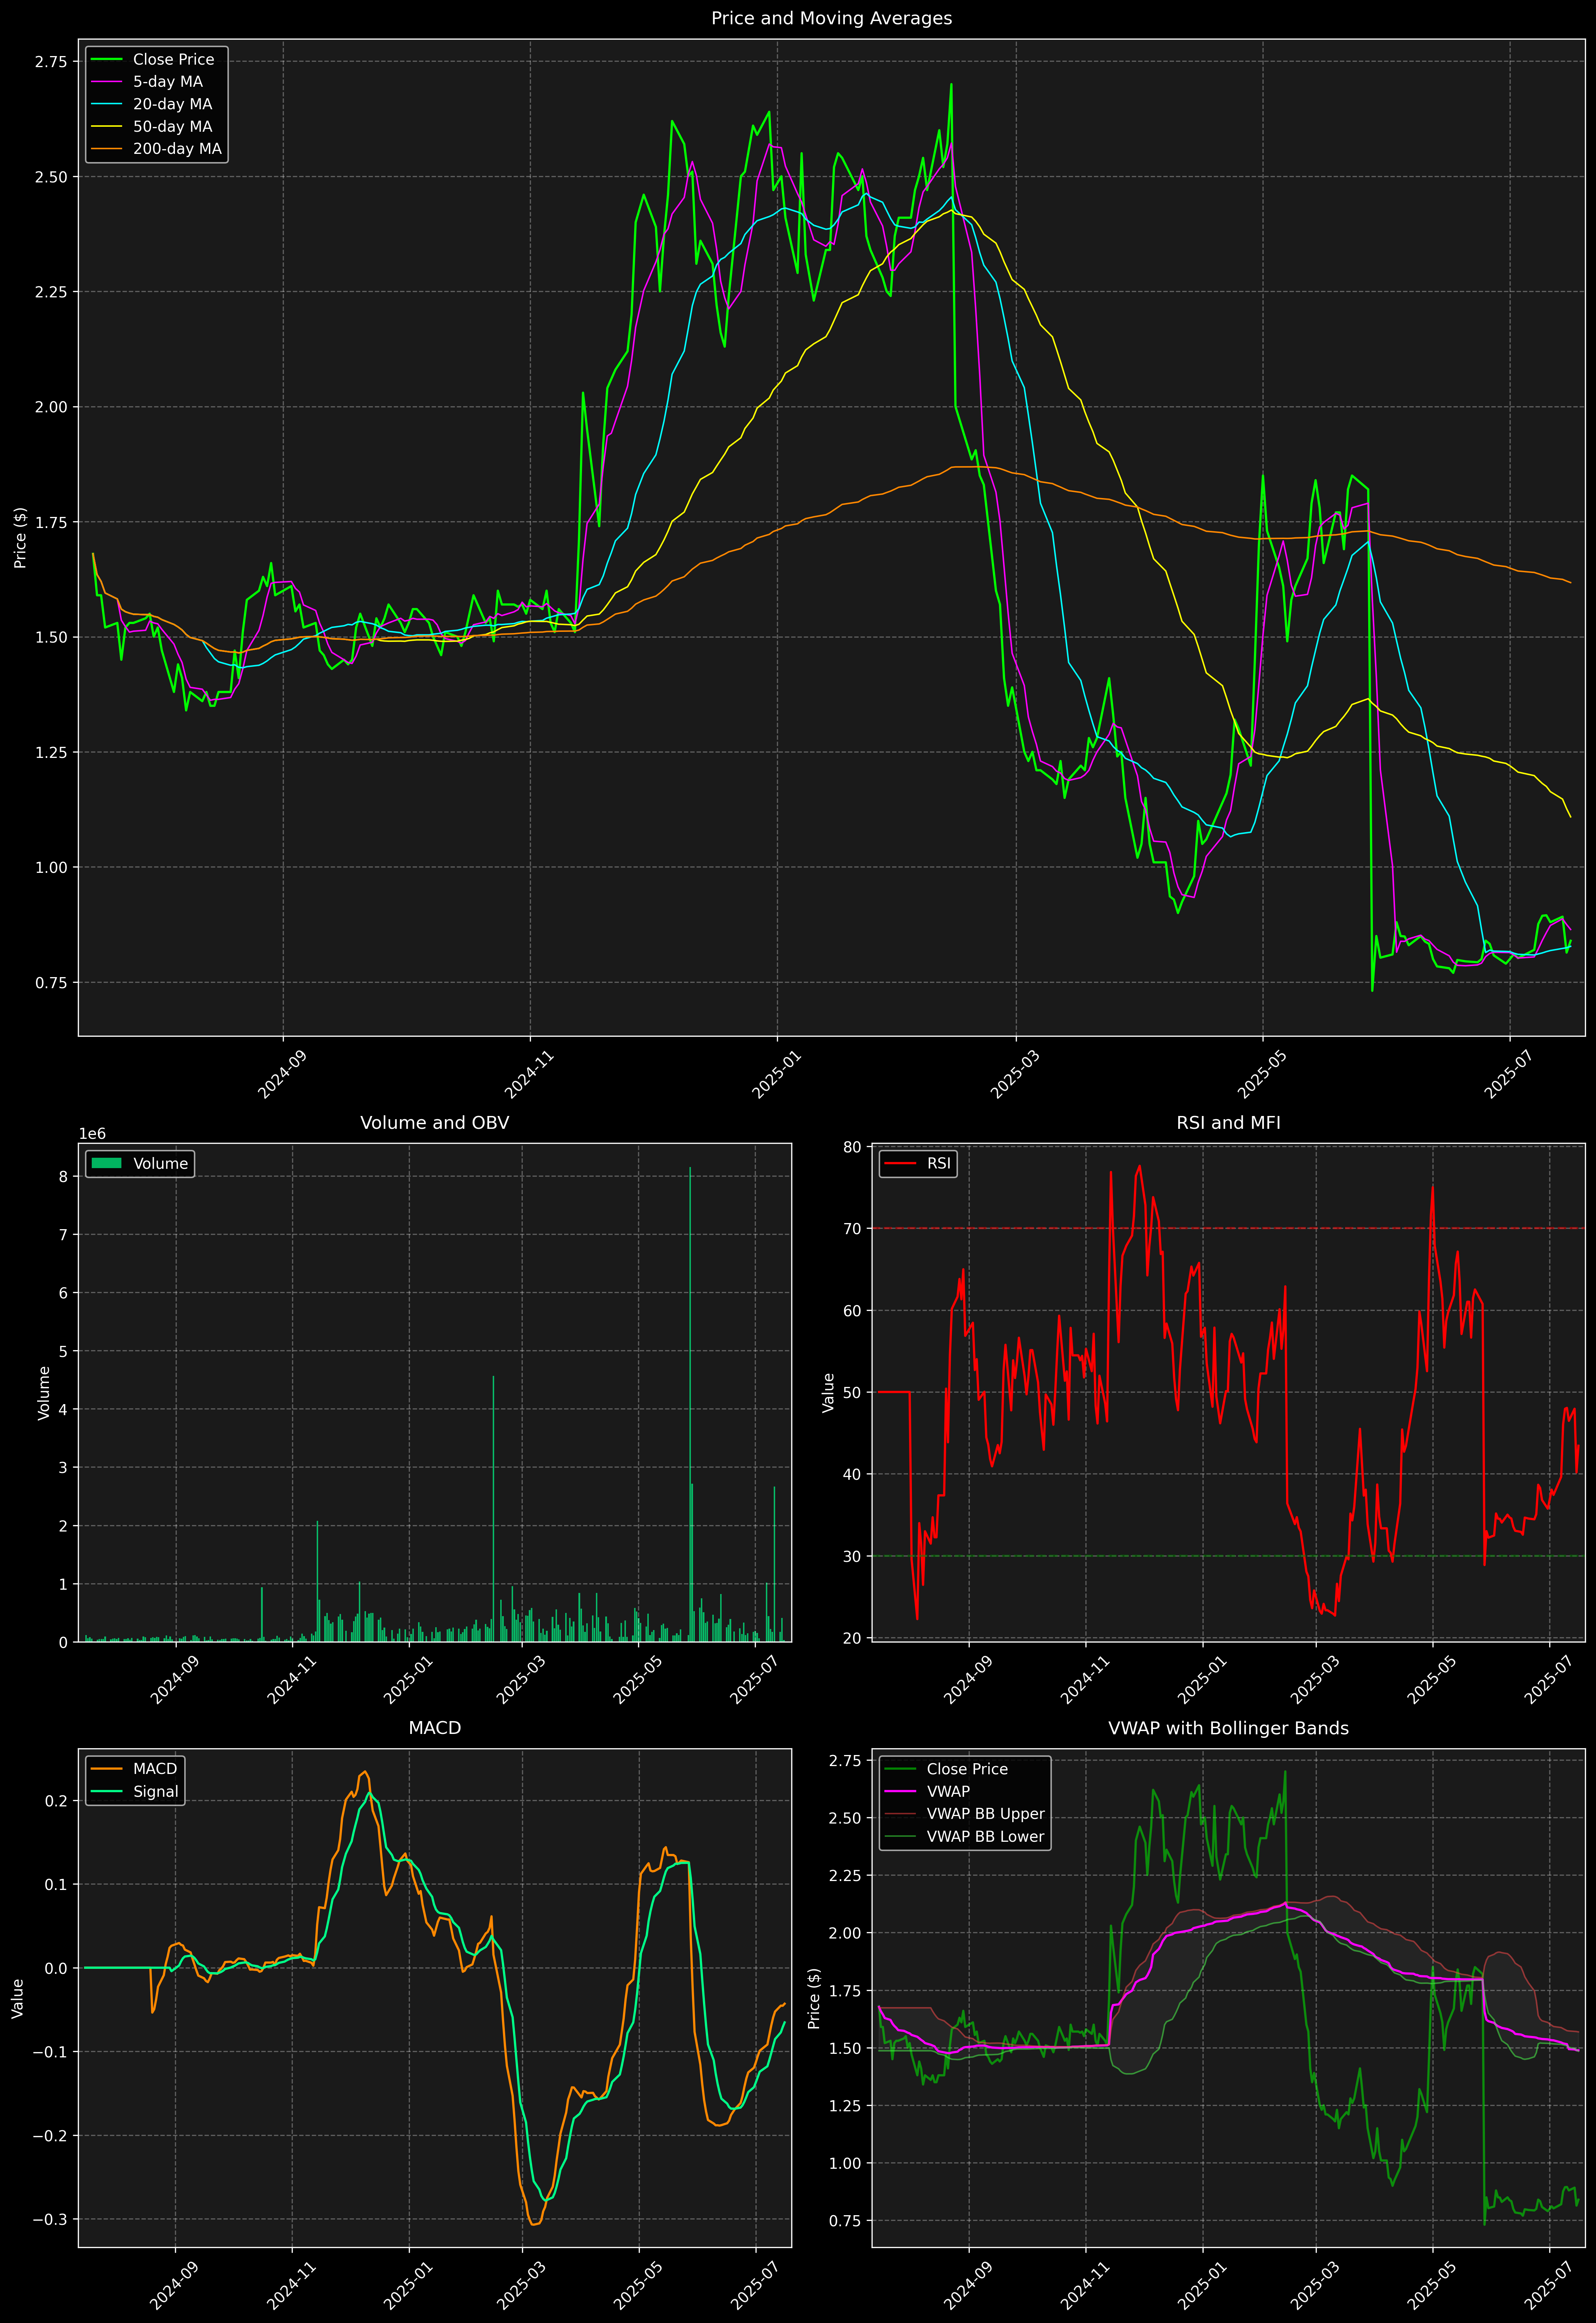Click the 1.00 tick on the VWAP chart axis
The image size is (1596, 2323).
click(x=845, y=2163)
